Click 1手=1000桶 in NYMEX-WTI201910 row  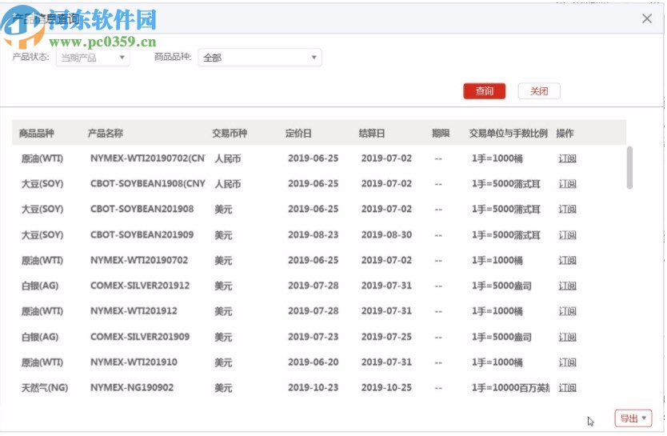click(x=497, y=362)
